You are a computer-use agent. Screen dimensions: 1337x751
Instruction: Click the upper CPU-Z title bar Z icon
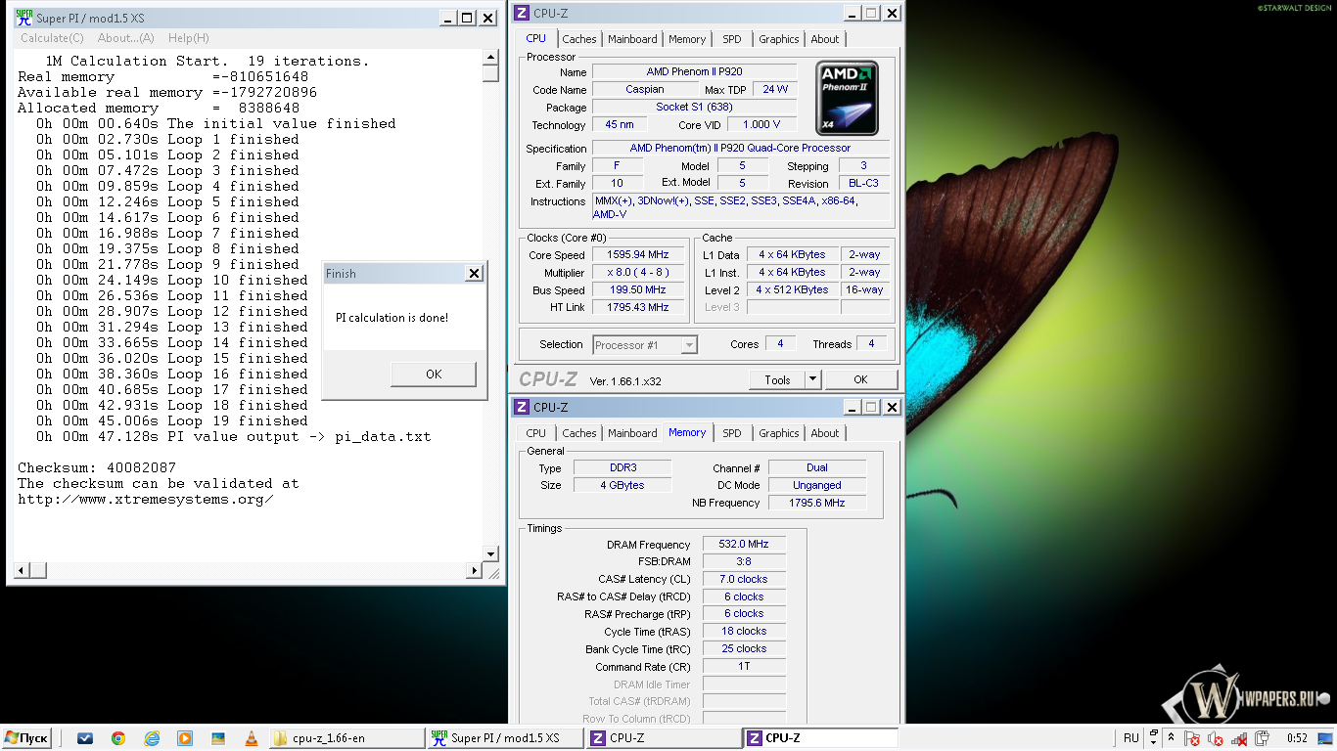coord(522,13)
